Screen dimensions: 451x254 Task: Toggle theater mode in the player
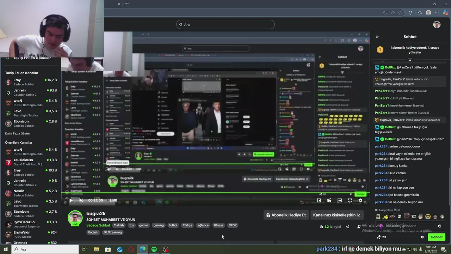[339, 200]
